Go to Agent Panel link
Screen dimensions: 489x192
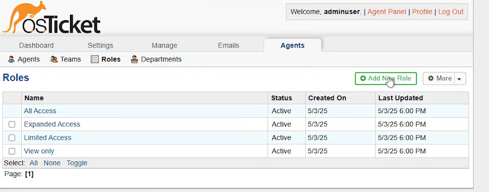coord(387,12)
